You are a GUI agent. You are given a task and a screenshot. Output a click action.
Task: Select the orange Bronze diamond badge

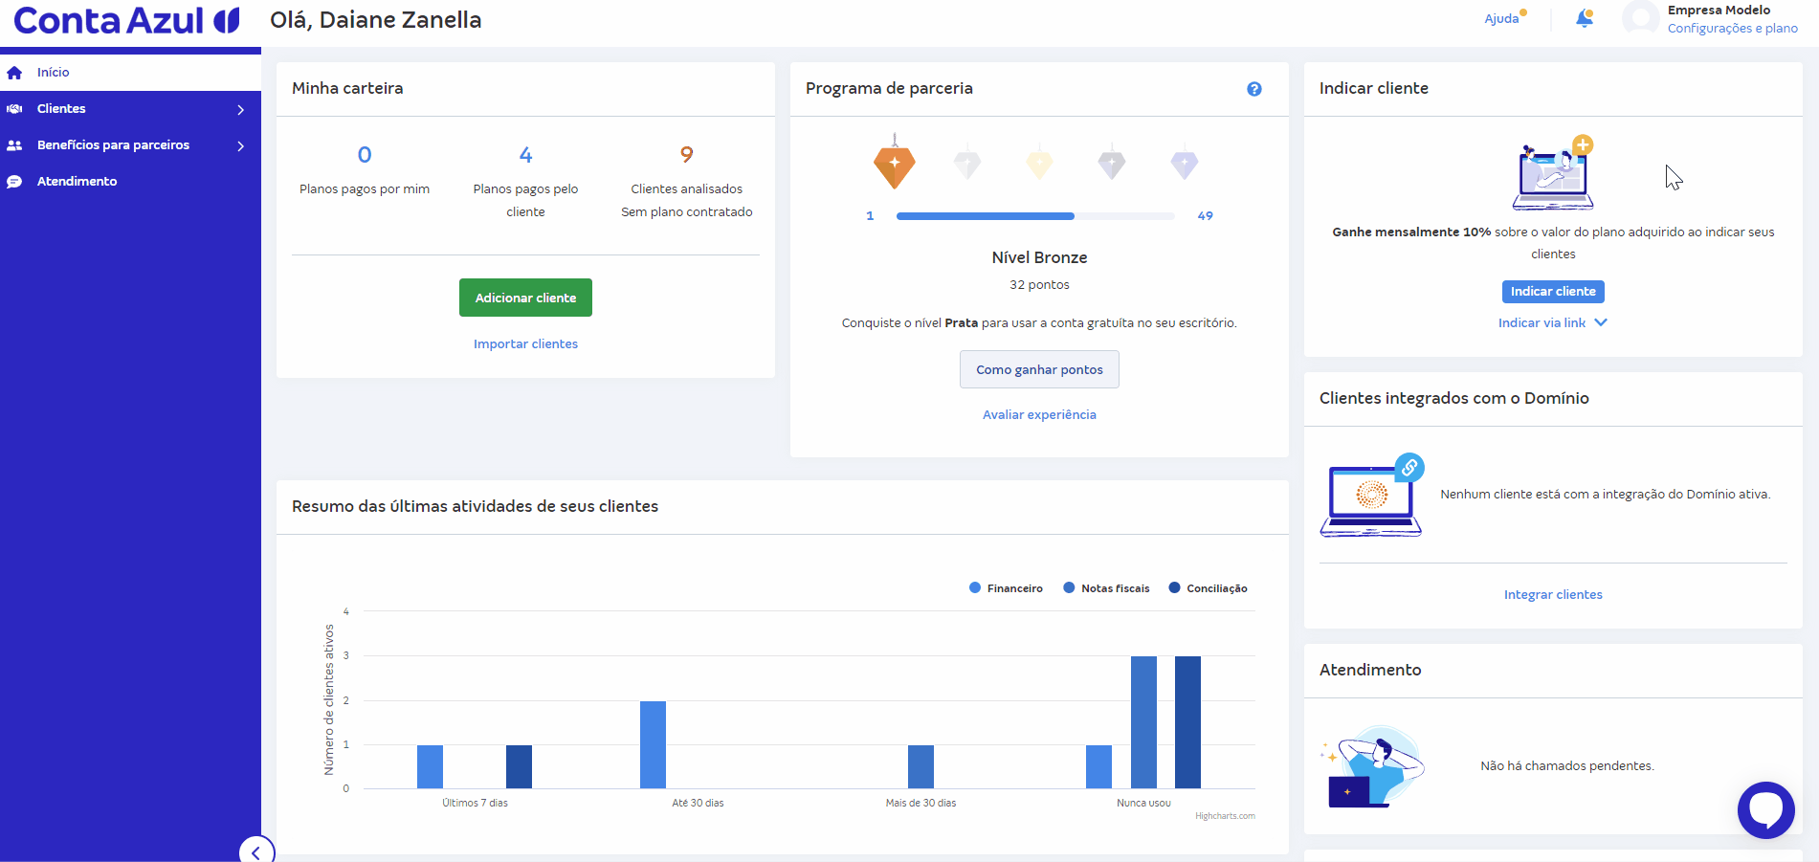click(895, 164)
